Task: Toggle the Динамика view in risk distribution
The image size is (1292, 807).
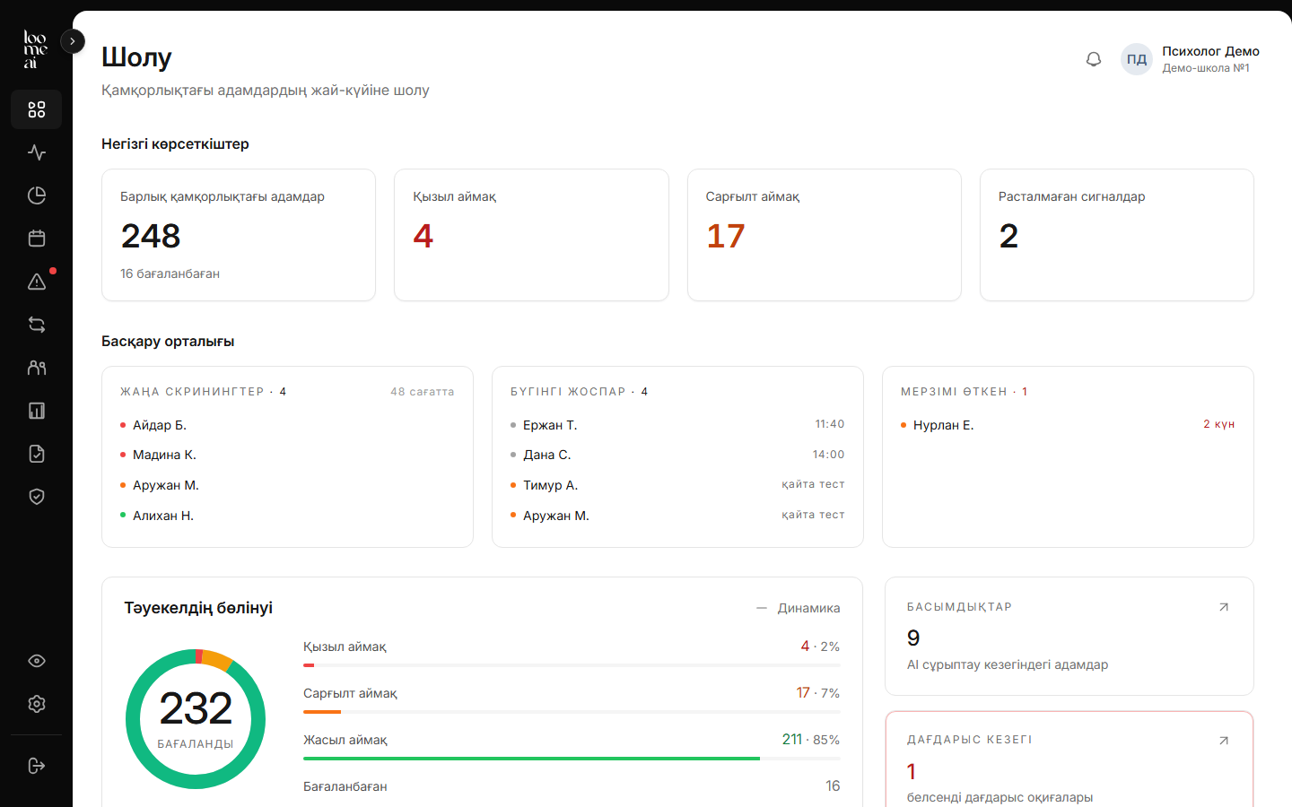Action: [x=798, y=608]
